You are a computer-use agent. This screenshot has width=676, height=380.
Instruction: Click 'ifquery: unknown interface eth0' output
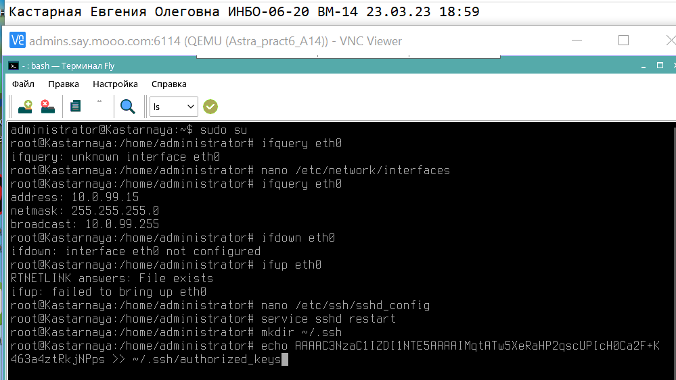(115, 157)
